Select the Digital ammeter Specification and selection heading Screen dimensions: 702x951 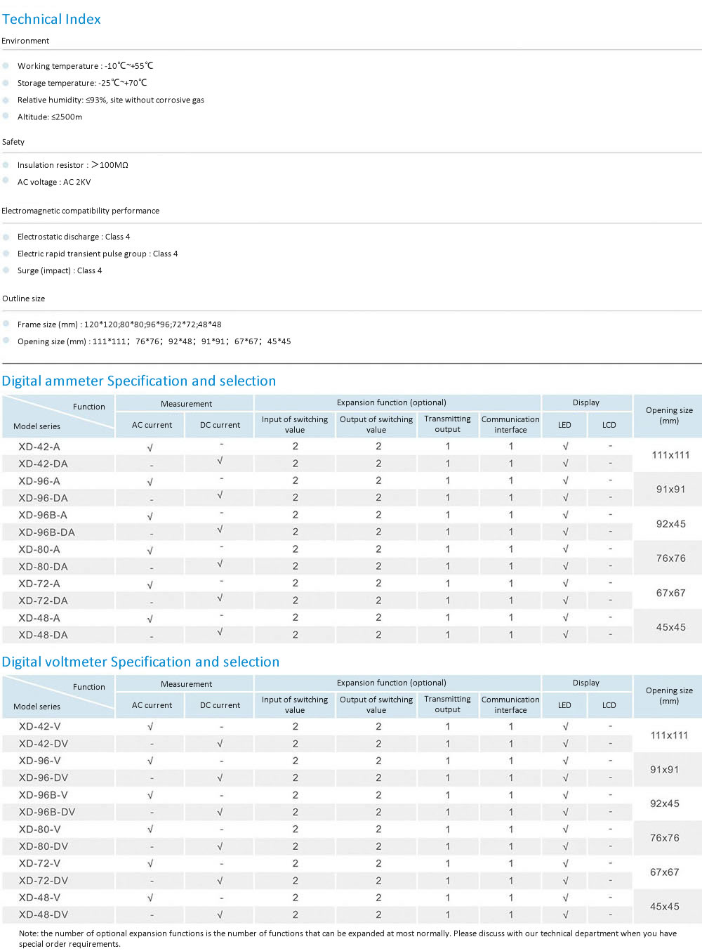[x=139, y=381]
